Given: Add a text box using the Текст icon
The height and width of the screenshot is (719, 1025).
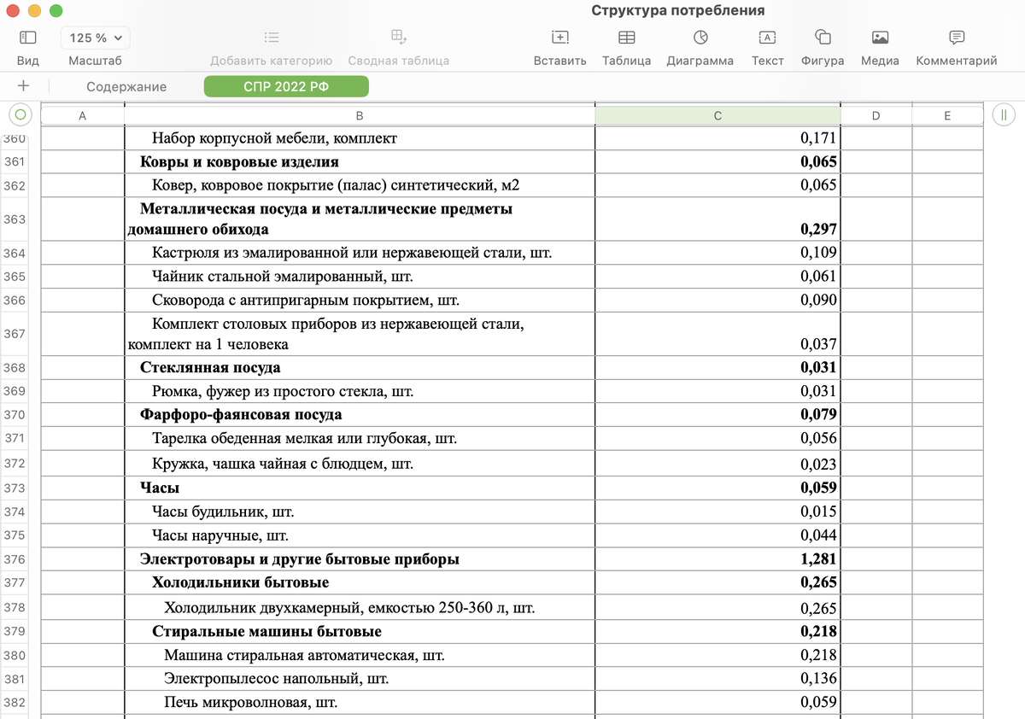Looking at the screenshot, I should pyautogui.click(x=767, y=38).
